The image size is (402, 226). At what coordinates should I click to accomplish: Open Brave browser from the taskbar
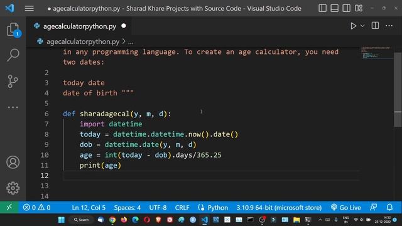click(x=158, y=220)
